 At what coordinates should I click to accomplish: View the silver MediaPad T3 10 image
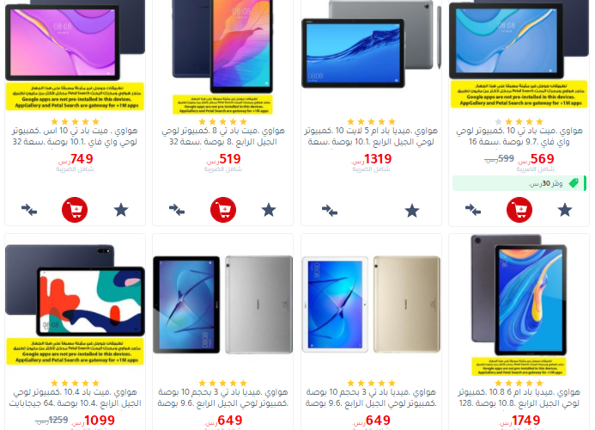click(222, 304)
